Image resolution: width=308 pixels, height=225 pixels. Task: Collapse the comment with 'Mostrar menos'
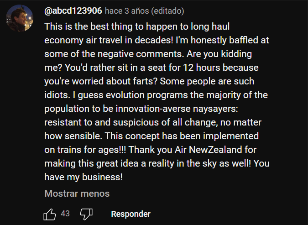(x=77, y=194)
